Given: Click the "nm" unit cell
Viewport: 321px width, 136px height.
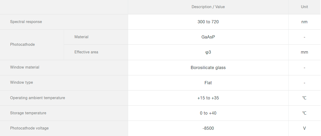Looking at the screenshot, I should pos(304,22).
